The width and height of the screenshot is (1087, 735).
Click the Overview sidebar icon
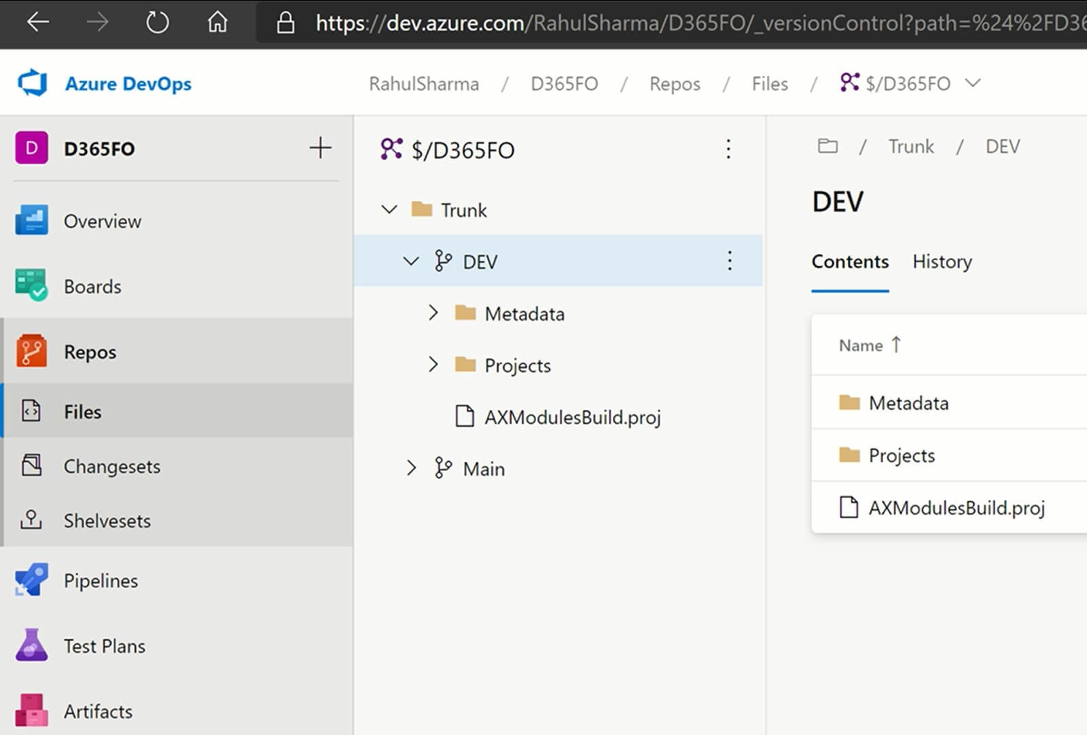[31, 221]
